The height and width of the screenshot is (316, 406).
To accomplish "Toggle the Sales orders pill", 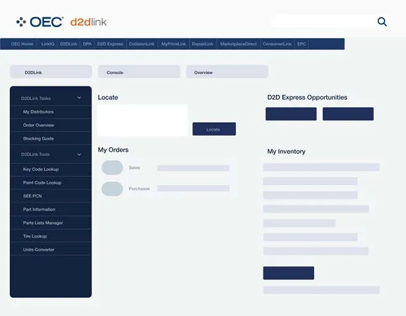I will pyautogui.click(x=112, y=167).
